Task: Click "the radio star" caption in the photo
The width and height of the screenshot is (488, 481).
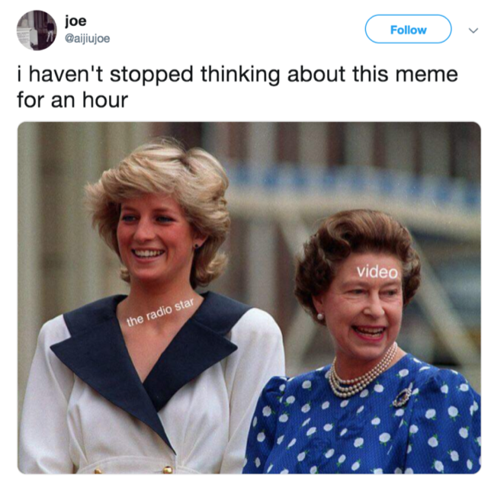Action: [160, 312]
